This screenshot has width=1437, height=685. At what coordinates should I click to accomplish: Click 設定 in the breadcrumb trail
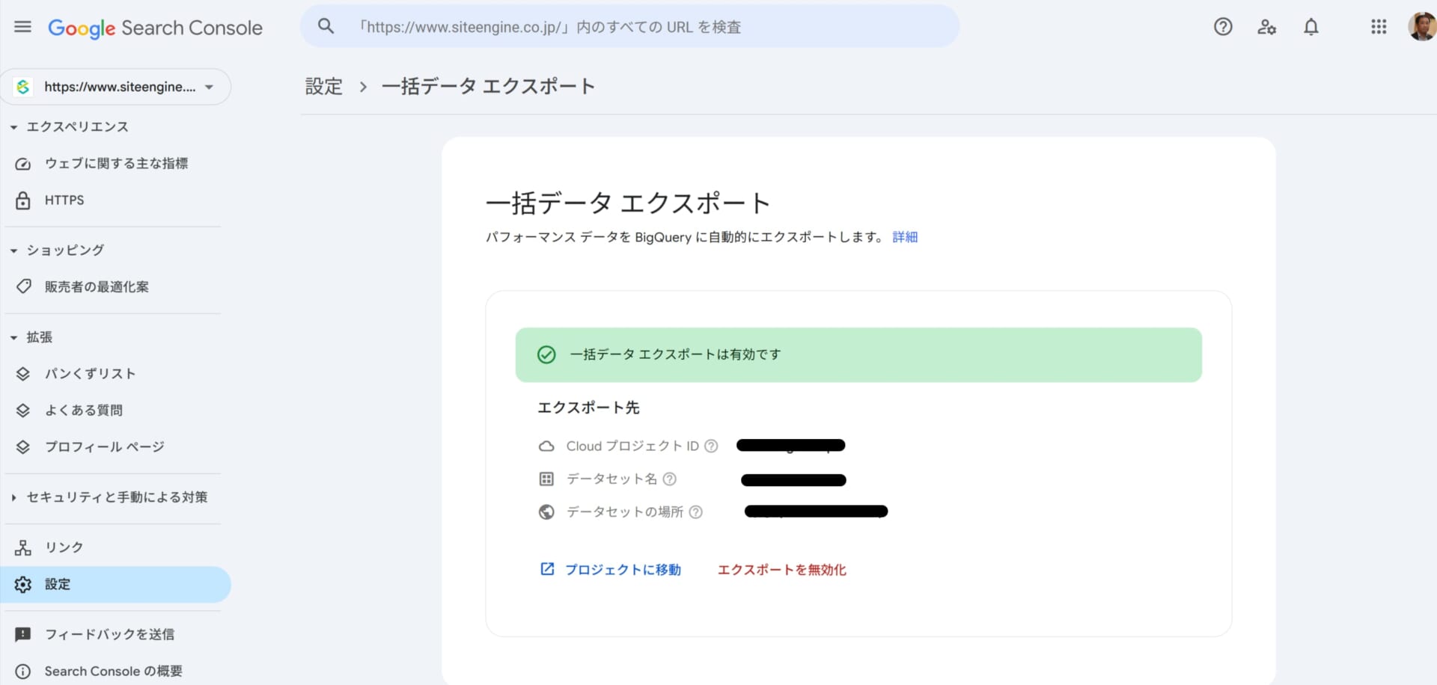(323, 86)
